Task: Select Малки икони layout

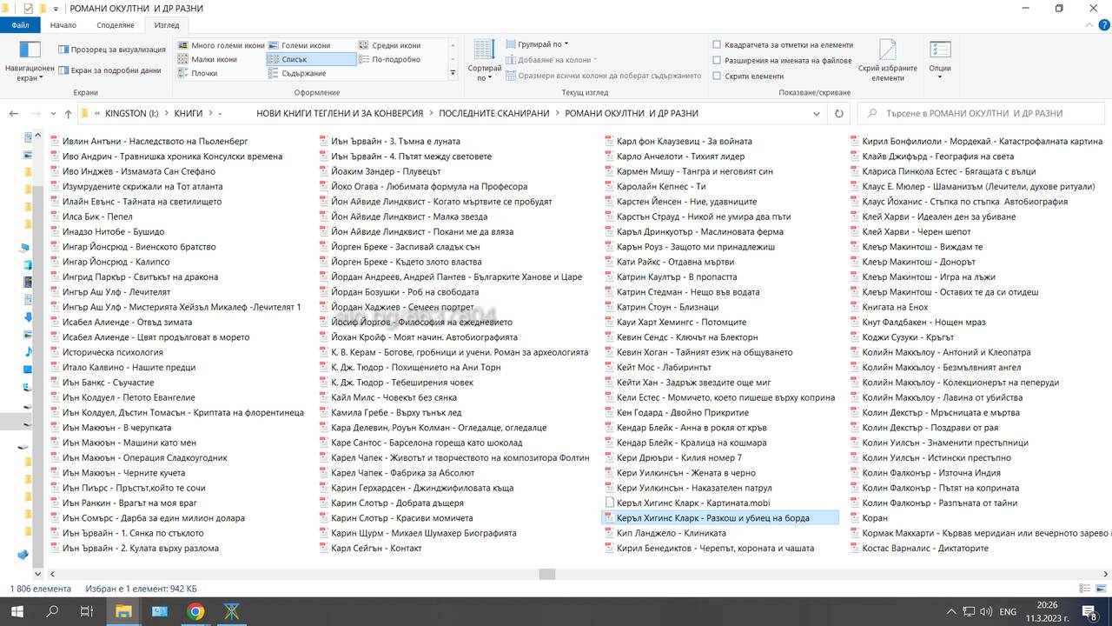Action: point(208,59)
